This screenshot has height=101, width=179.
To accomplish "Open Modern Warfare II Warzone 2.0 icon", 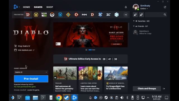I will 44,15.
